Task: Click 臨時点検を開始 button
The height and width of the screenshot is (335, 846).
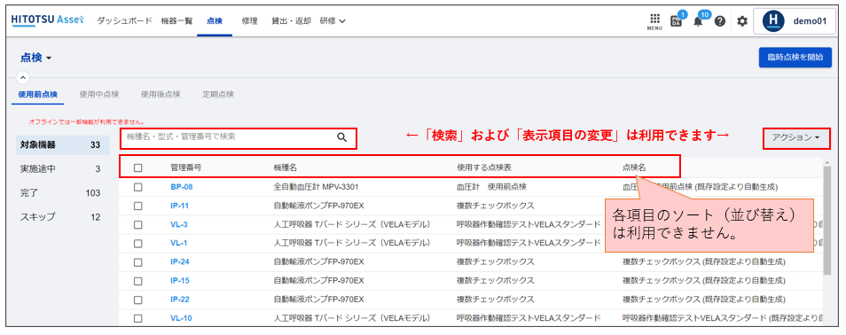Action: 795,58
